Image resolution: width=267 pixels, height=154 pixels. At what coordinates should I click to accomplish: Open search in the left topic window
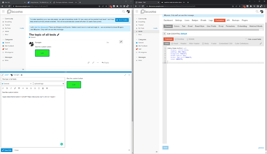123,11
